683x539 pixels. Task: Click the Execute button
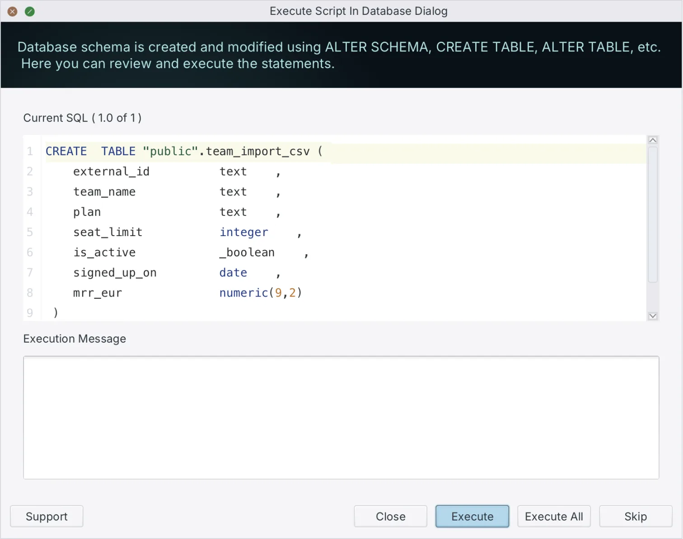click(472, 516)
